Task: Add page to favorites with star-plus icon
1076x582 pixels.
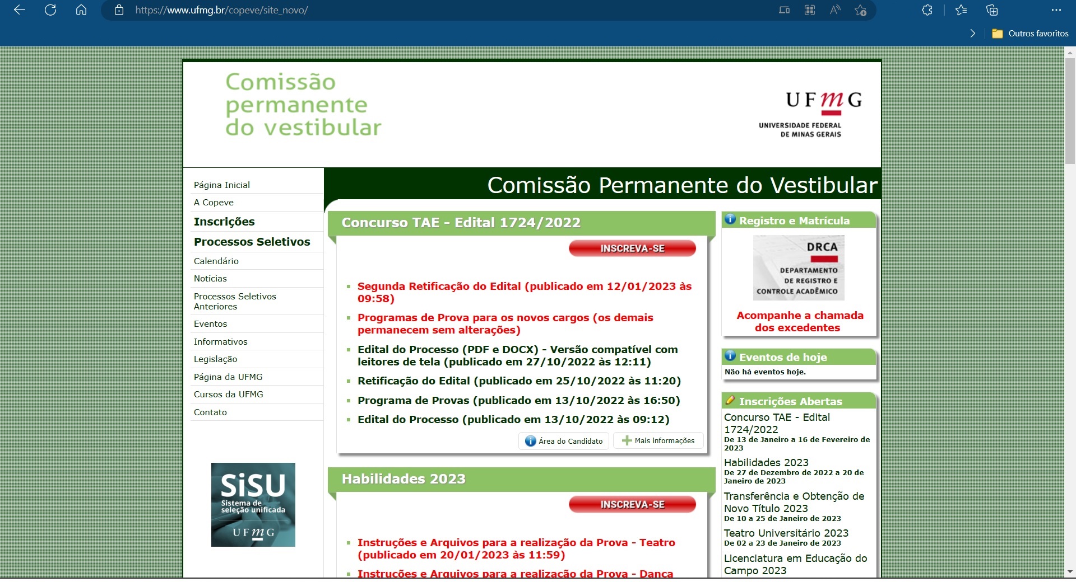Action: [861, 10]
